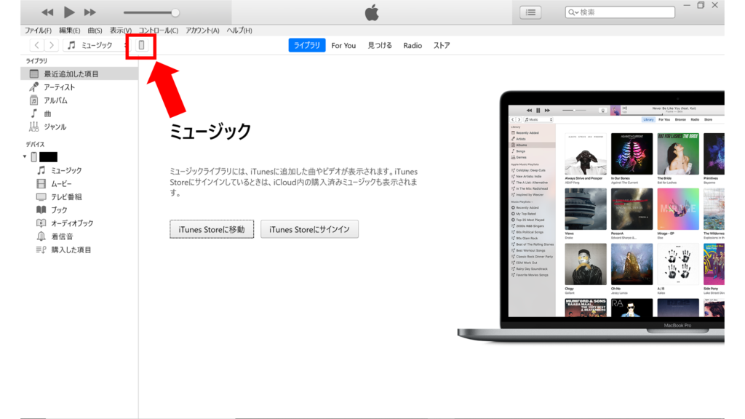
Task: Select 最近追加した項目 in the library sidebar
Action: [x=79, y=73]
